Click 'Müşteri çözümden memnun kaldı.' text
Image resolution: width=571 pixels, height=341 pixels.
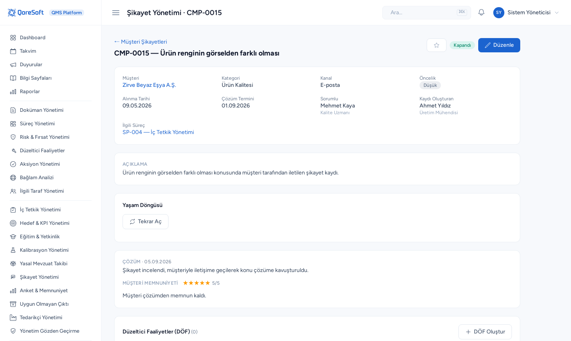pyautogui.click(x=164, y=295)
